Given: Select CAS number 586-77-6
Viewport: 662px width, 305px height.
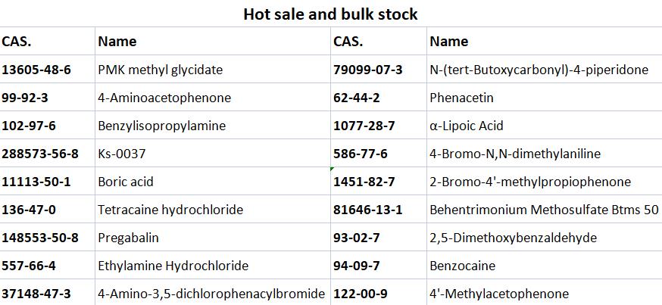Looking at the screenshot, I should [361, 154].
